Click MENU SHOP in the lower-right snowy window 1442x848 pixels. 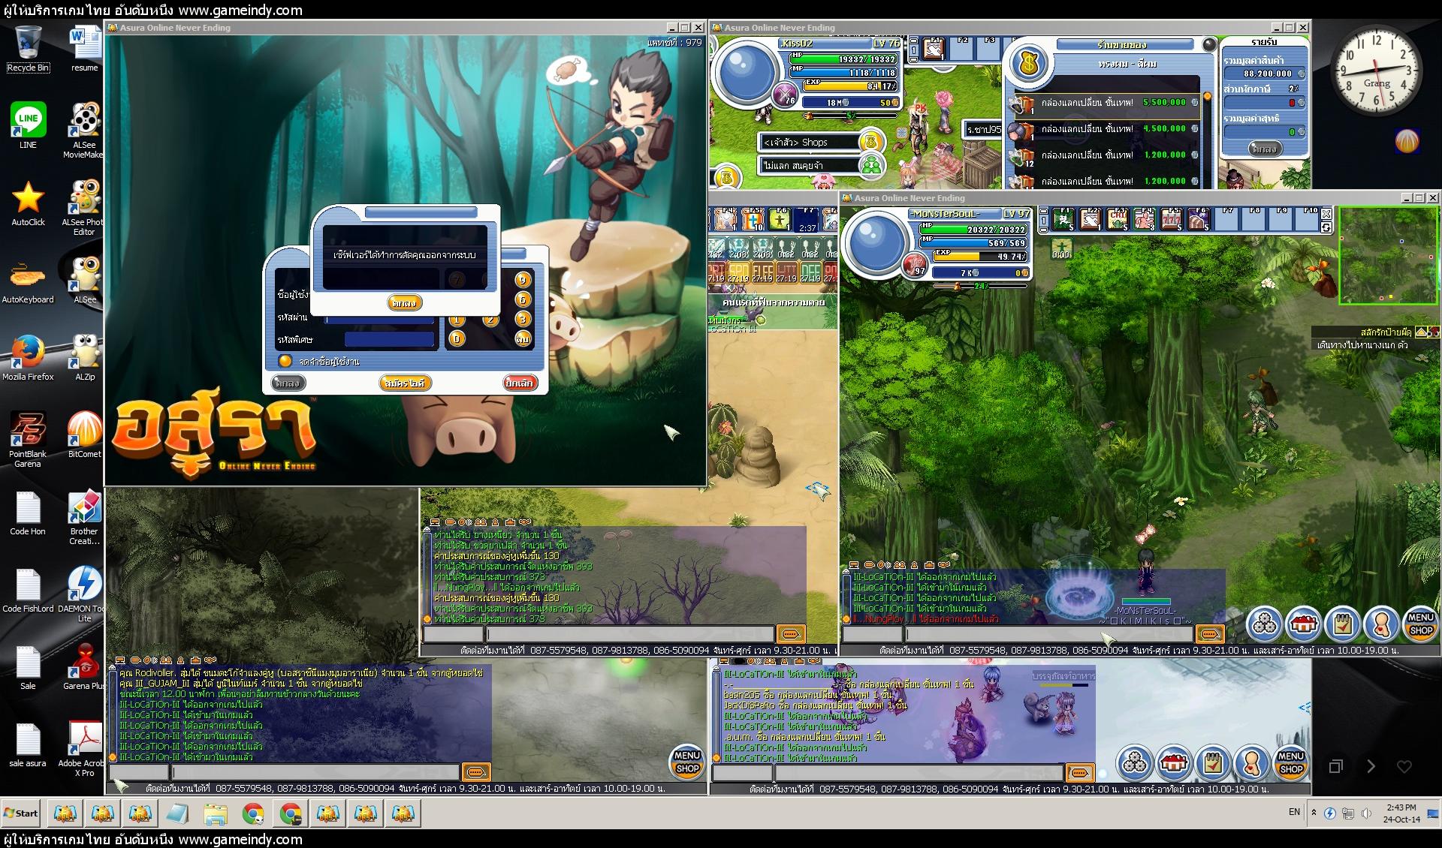[1290, 762]
